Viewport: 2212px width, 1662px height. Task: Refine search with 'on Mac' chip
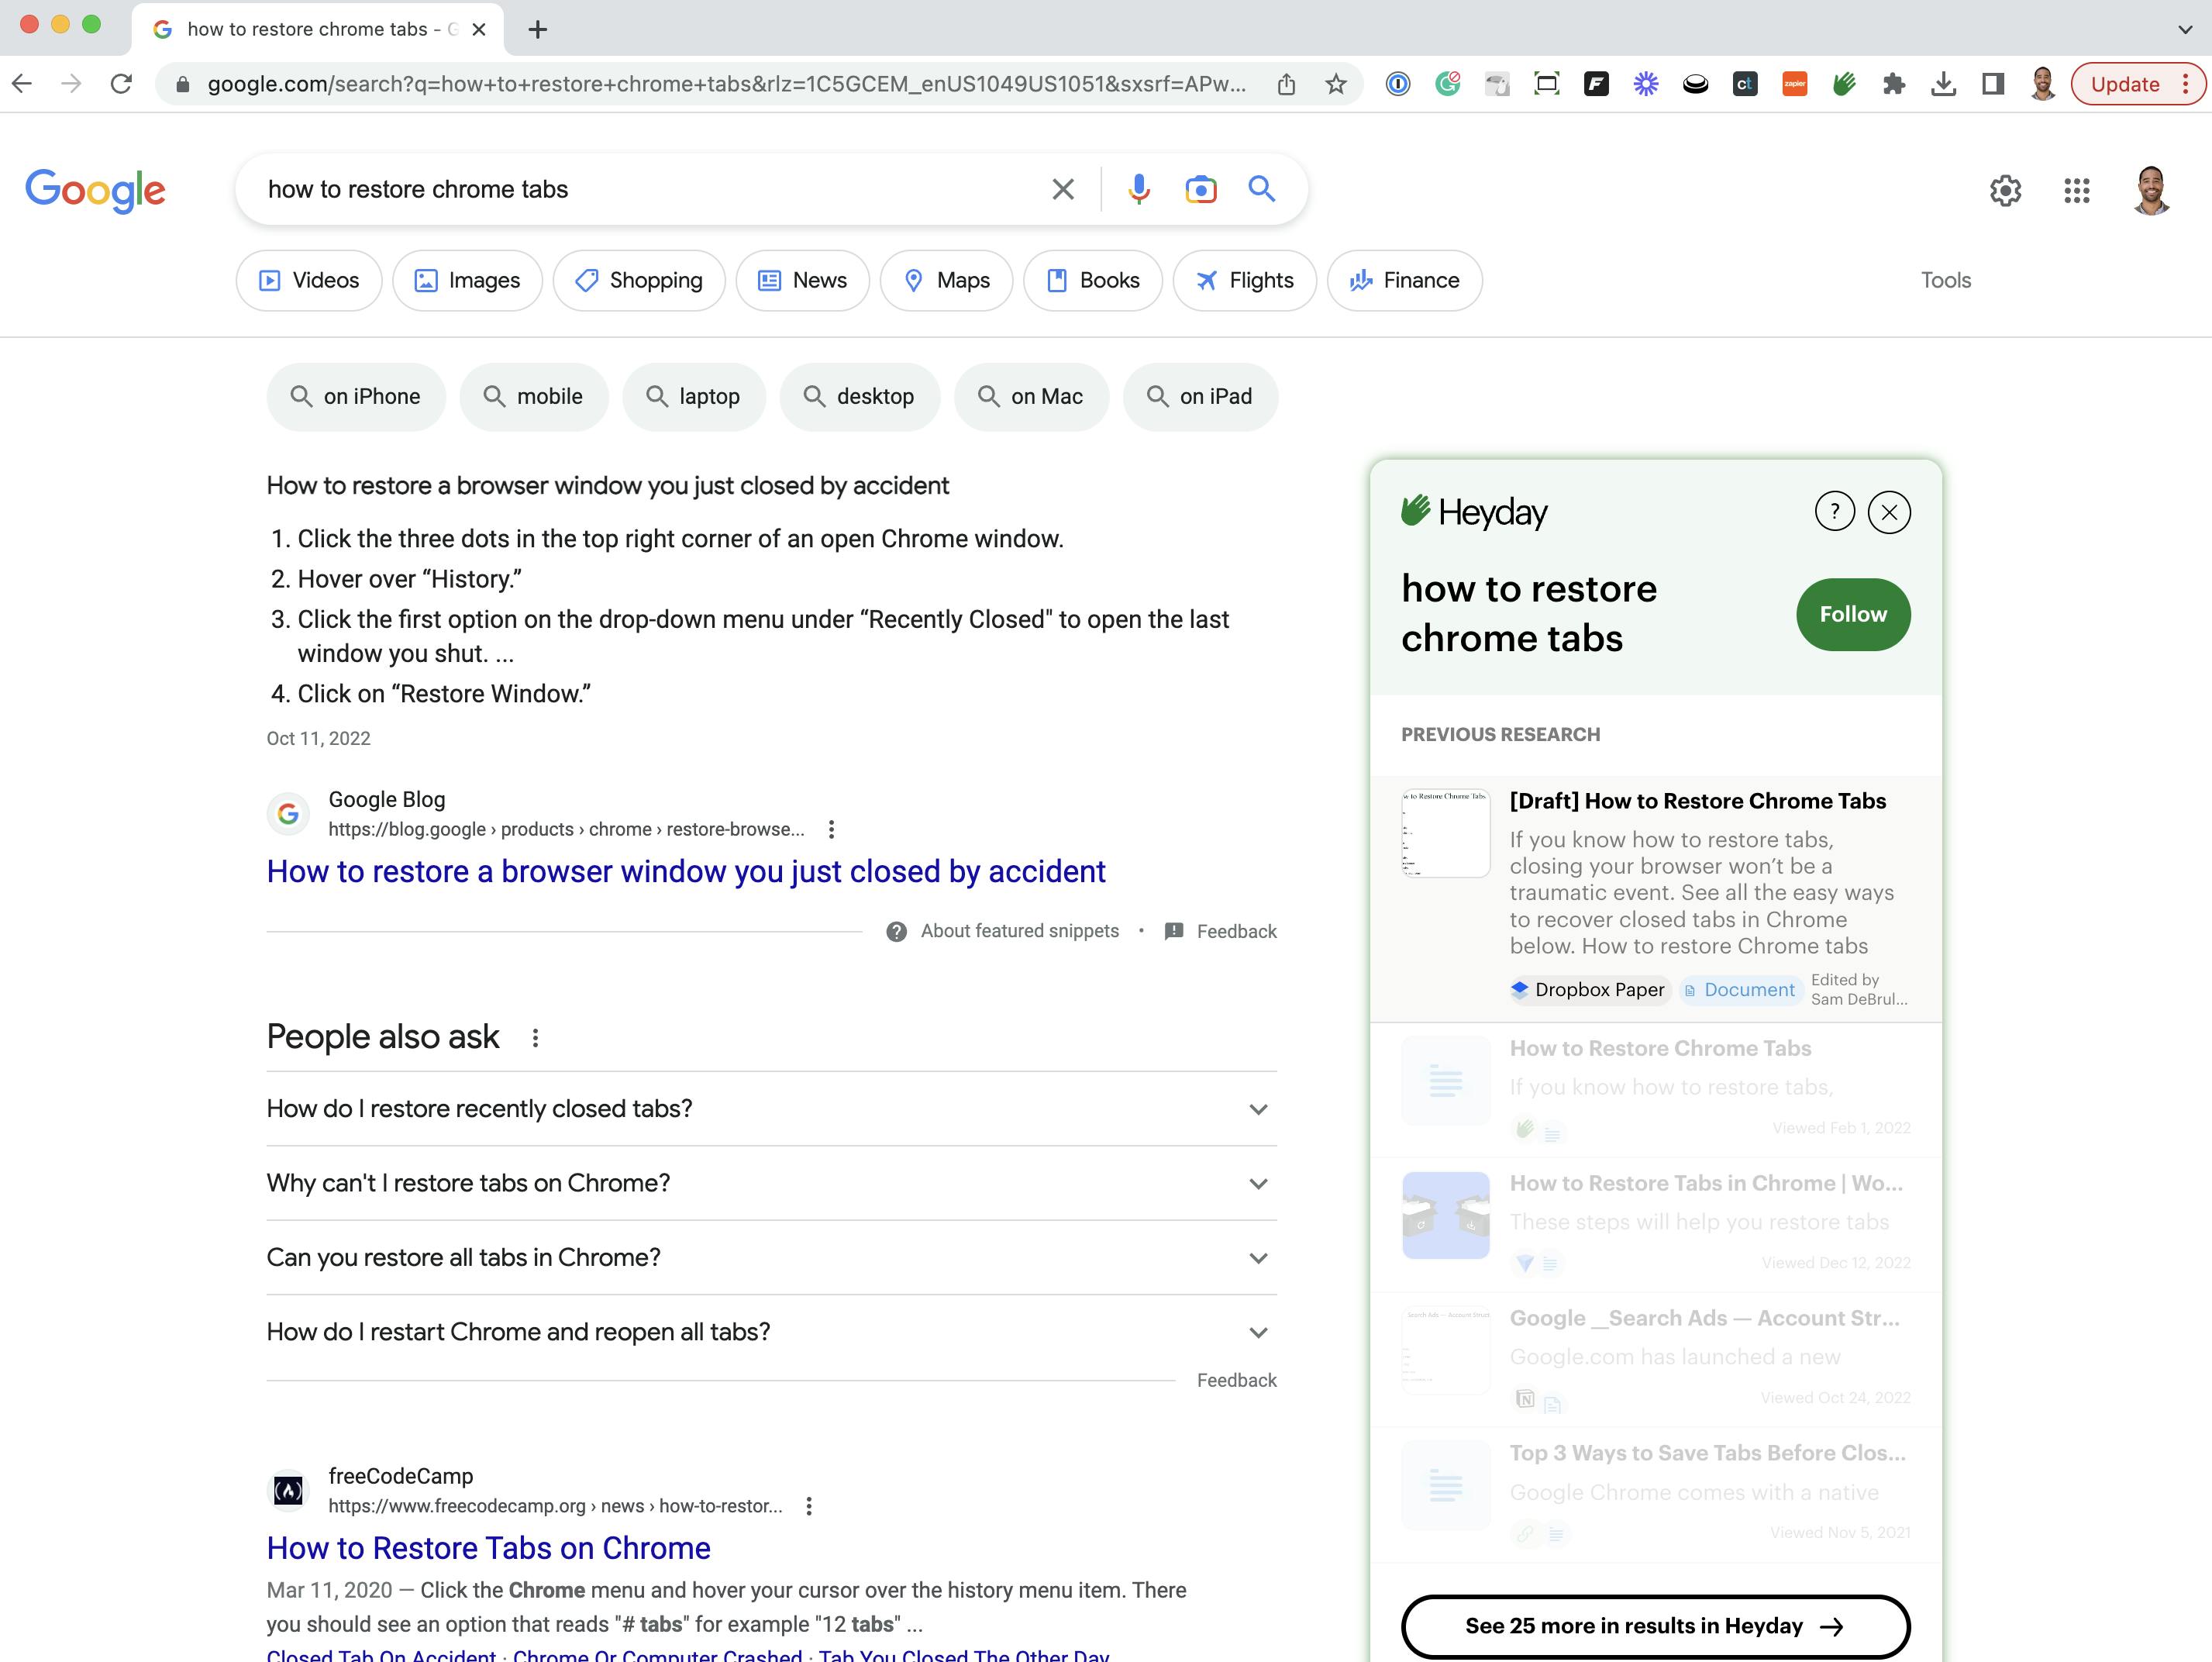tap(1031, 397)
